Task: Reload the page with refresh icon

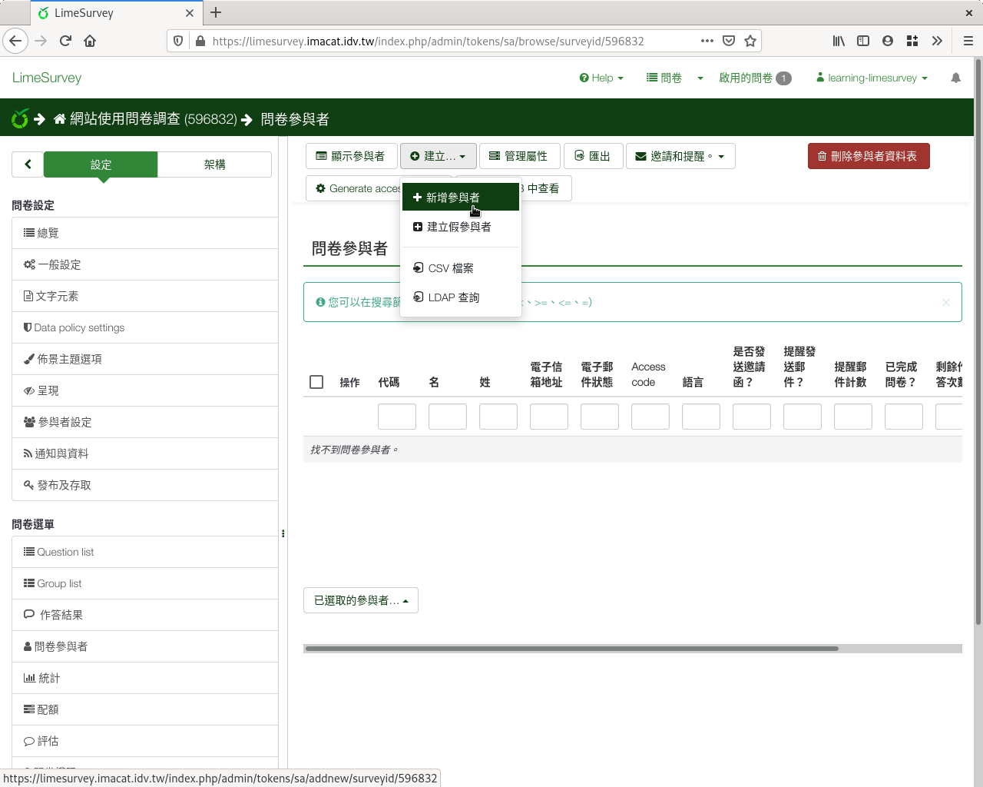Action: (65, 41)
